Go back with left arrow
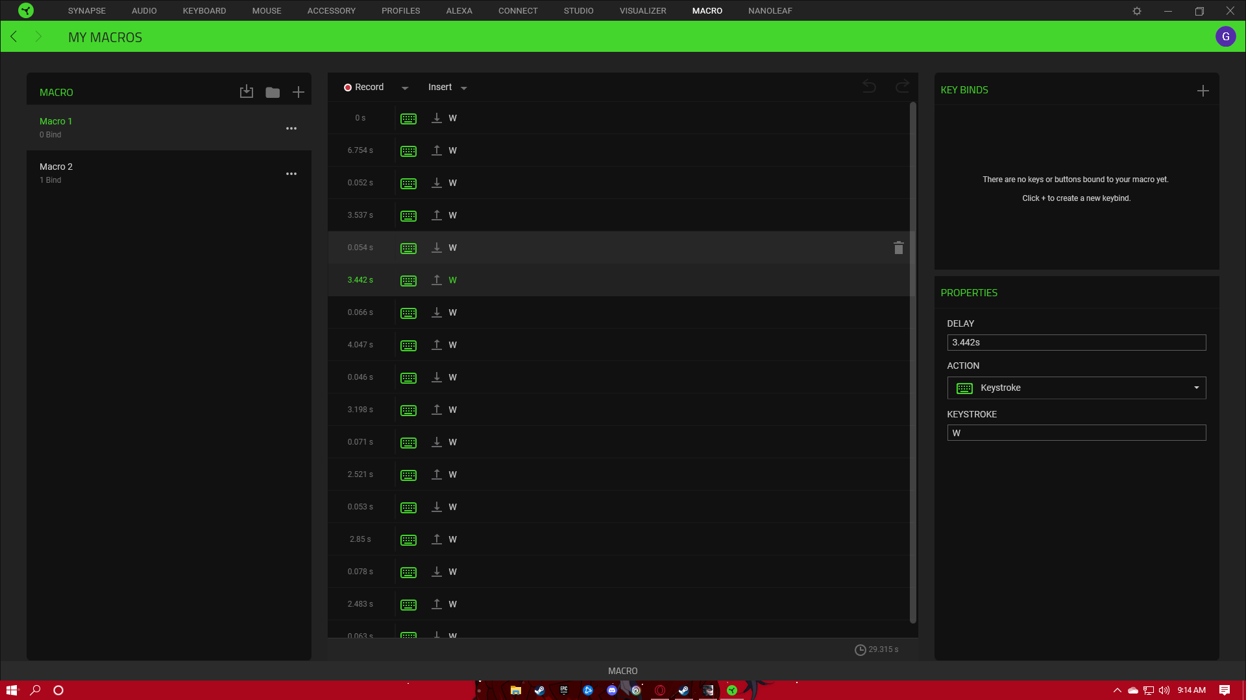This screenshot has height=700, width=1246. [x=14, y=37]
